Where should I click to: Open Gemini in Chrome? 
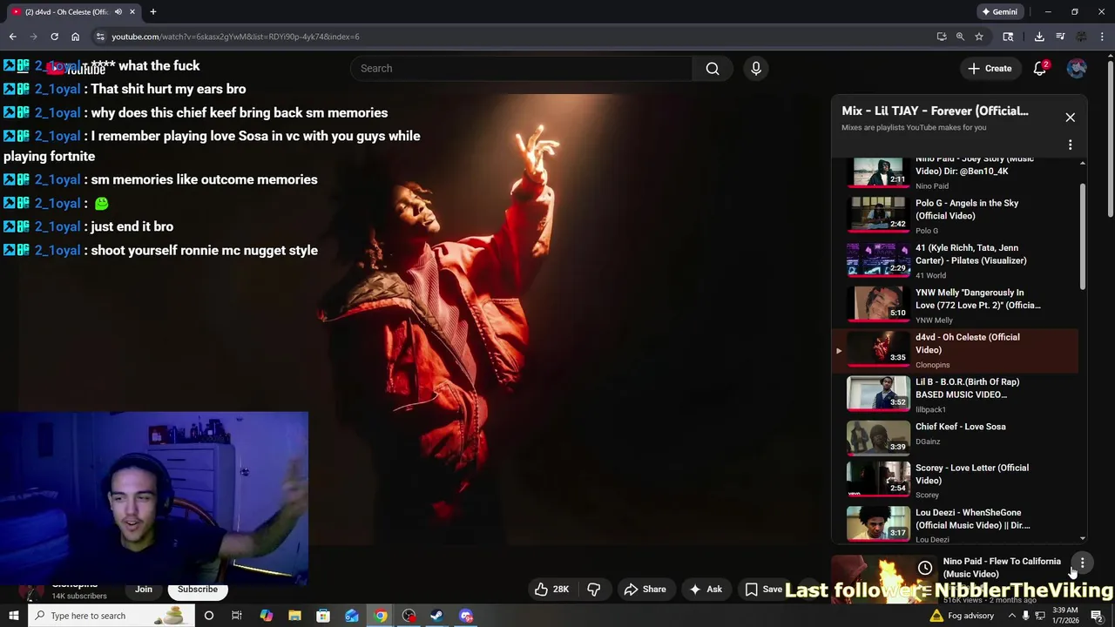click(999, 12)
